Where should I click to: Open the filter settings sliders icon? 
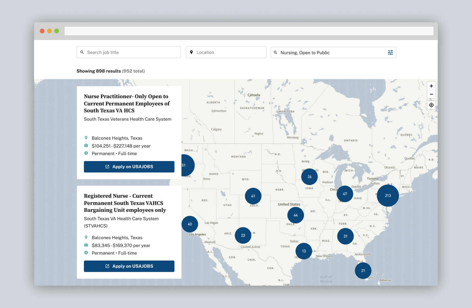point(390,53)
